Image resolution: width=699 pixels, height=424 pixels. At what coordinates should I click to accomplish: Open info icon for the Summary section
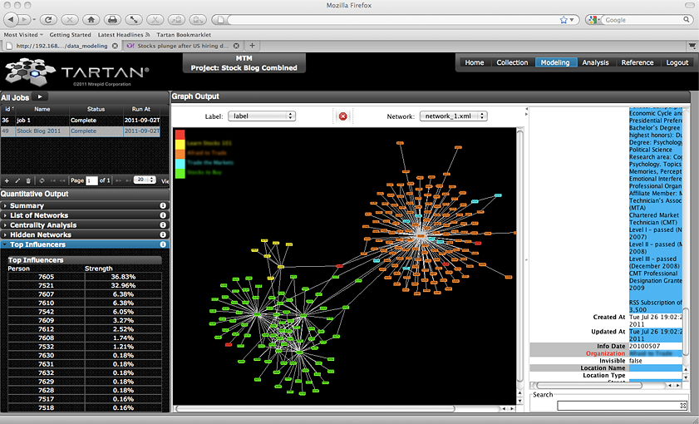(x=163, y=205)
